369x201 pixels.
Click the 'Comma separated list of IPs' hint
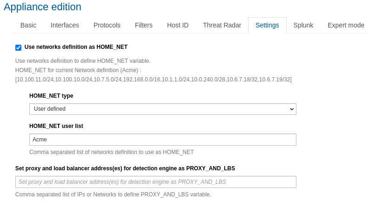click(x=113, y=194)
